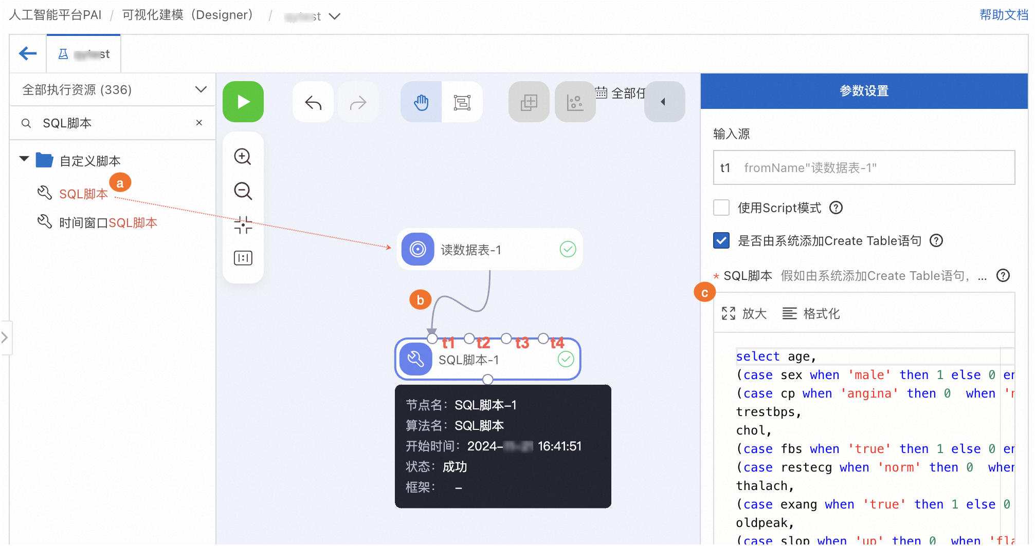Fit canvas to view with the shrink icon
Viewport: 1035px width, 546px height.
[x=243, y=225]
